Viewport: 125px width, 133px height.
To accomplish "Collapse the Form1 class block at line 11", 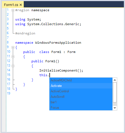I will coord(13,57).
